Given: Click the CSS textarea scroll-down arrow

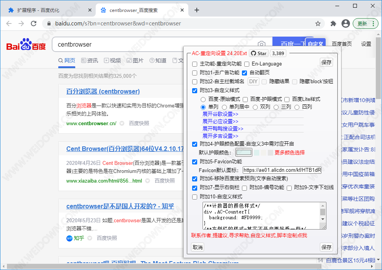Looking at the screenshot, I should [323, 219].
